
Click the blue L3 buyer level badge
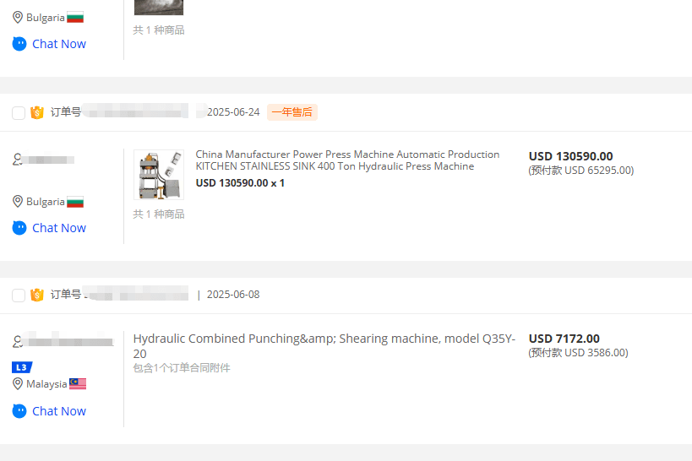coord(22,367)
